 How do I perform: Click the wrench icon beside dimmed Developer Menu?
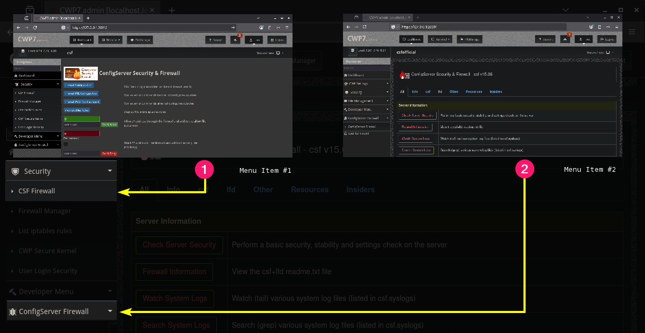coord(12,292)
